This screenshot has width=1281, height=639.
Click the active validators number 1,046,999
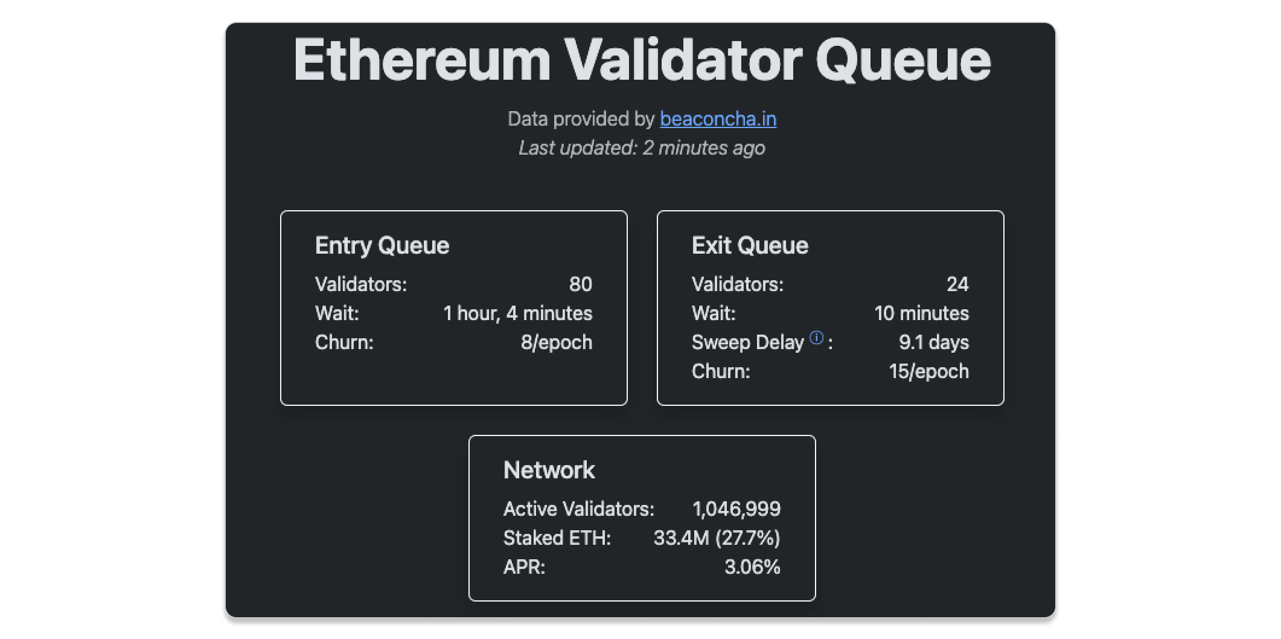[736, 509]
